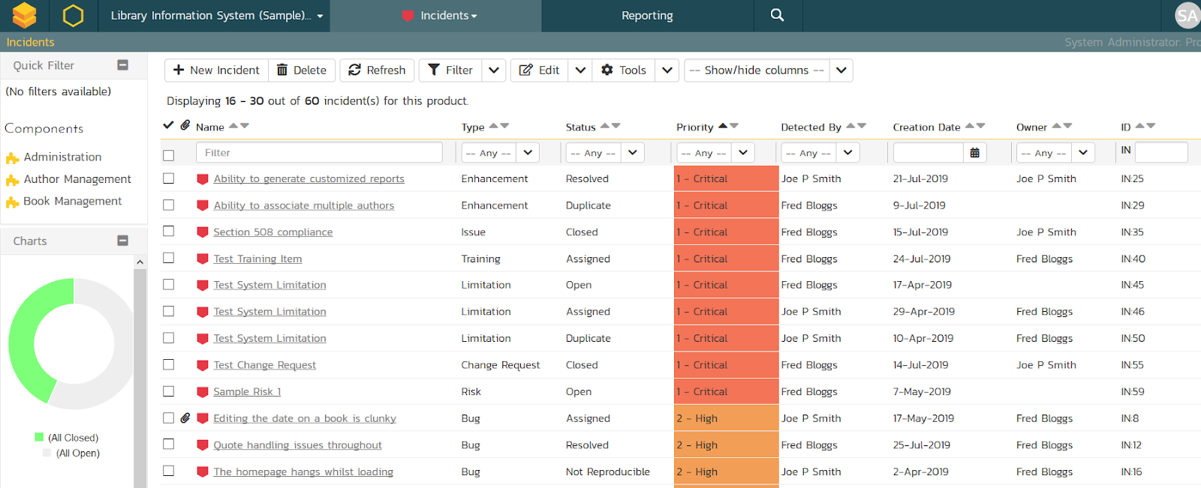The height and width of the screenshot is (488, 1201).
Task: Open the Reporting tab
Action: (x=647, y=16)
